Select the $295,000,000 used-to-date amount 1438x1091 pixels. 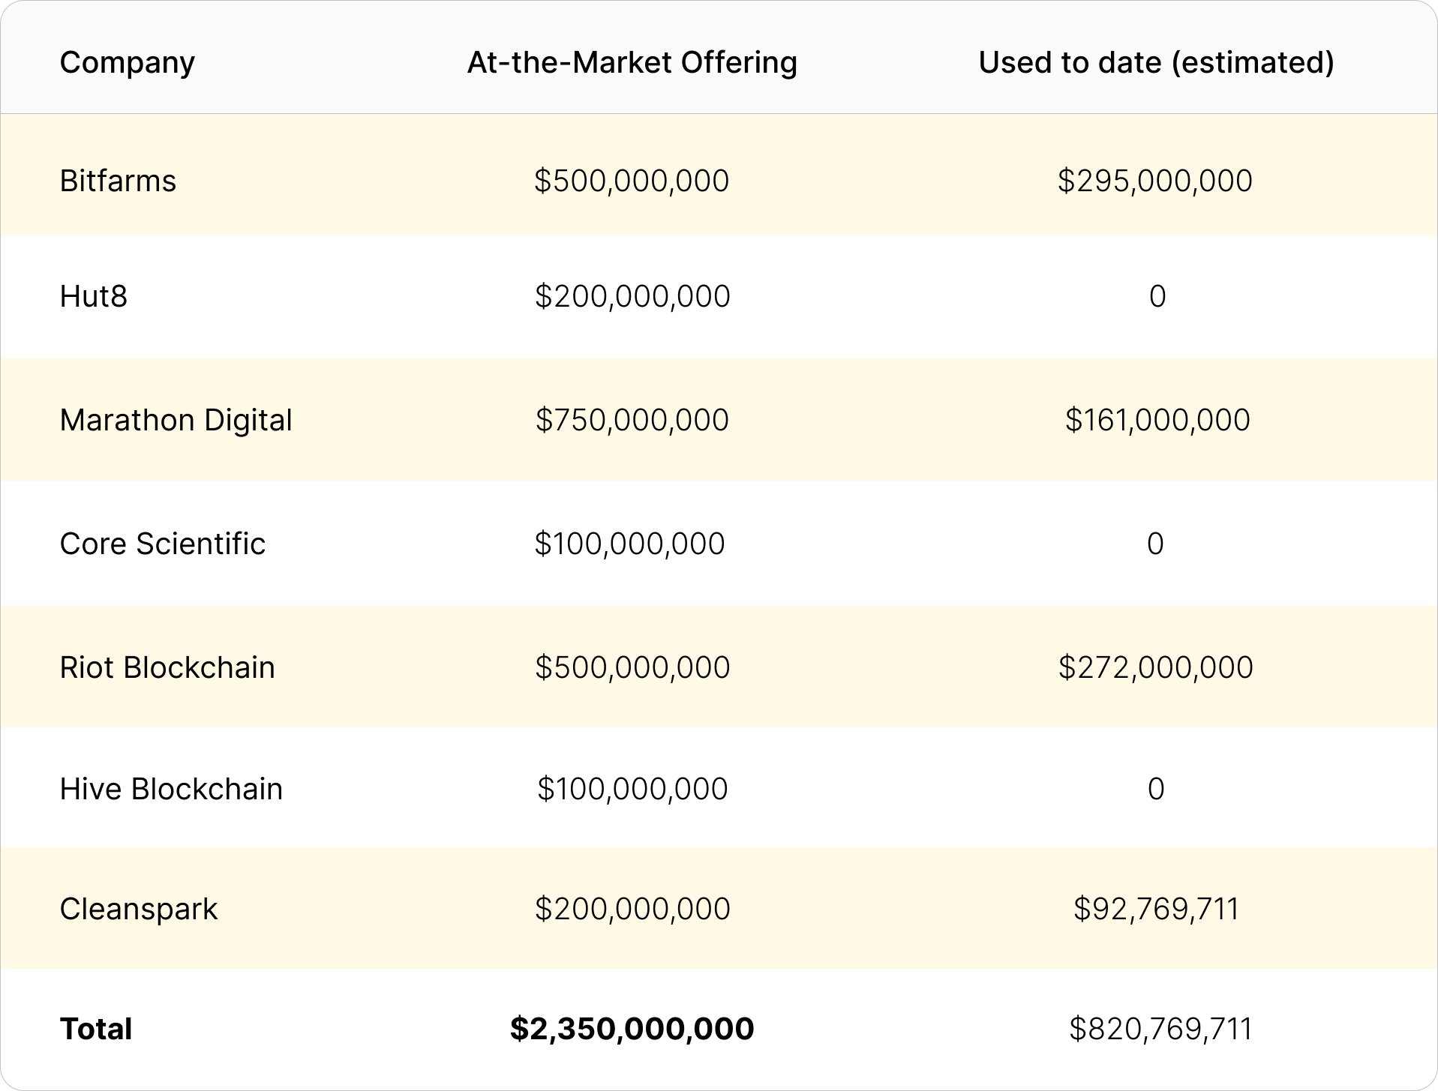pos(1154,180)
